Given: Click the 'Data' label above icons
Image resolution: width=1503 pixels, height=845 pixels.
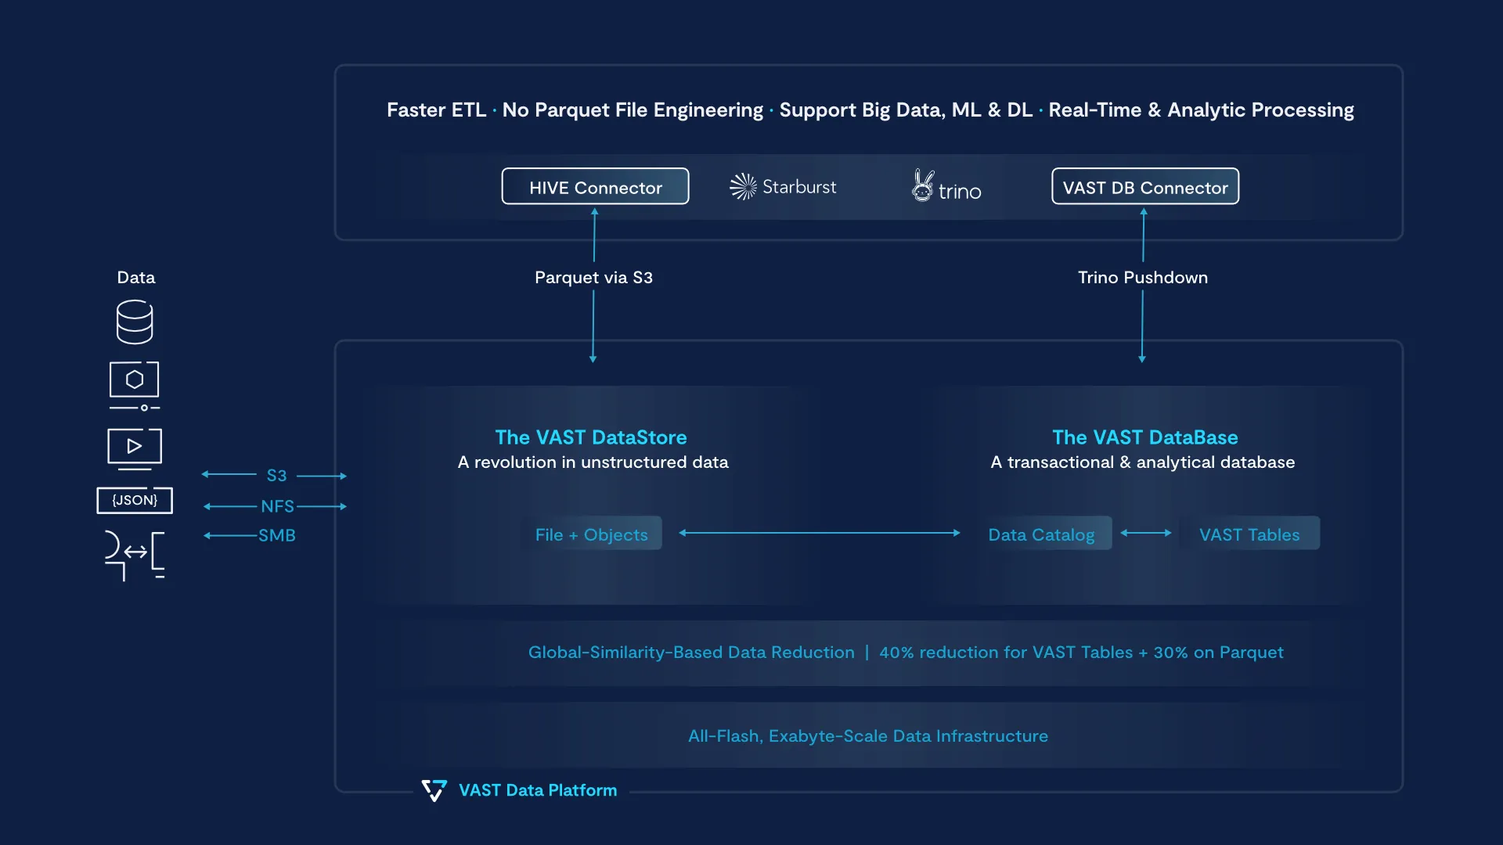Looking at the screenshot, I should point(136,278).
